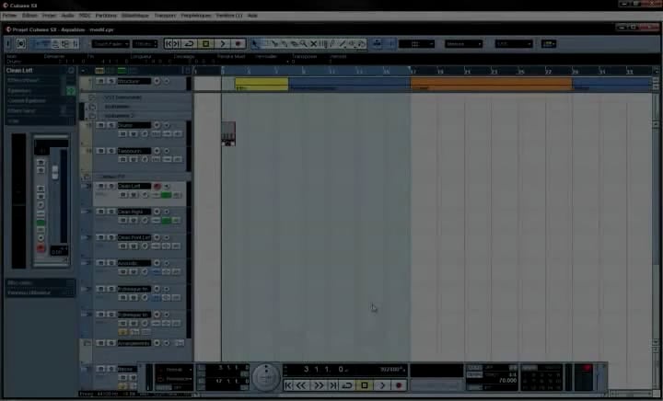Click Go to Start in top toolbar
663x401 pixels.
(169, 43)
